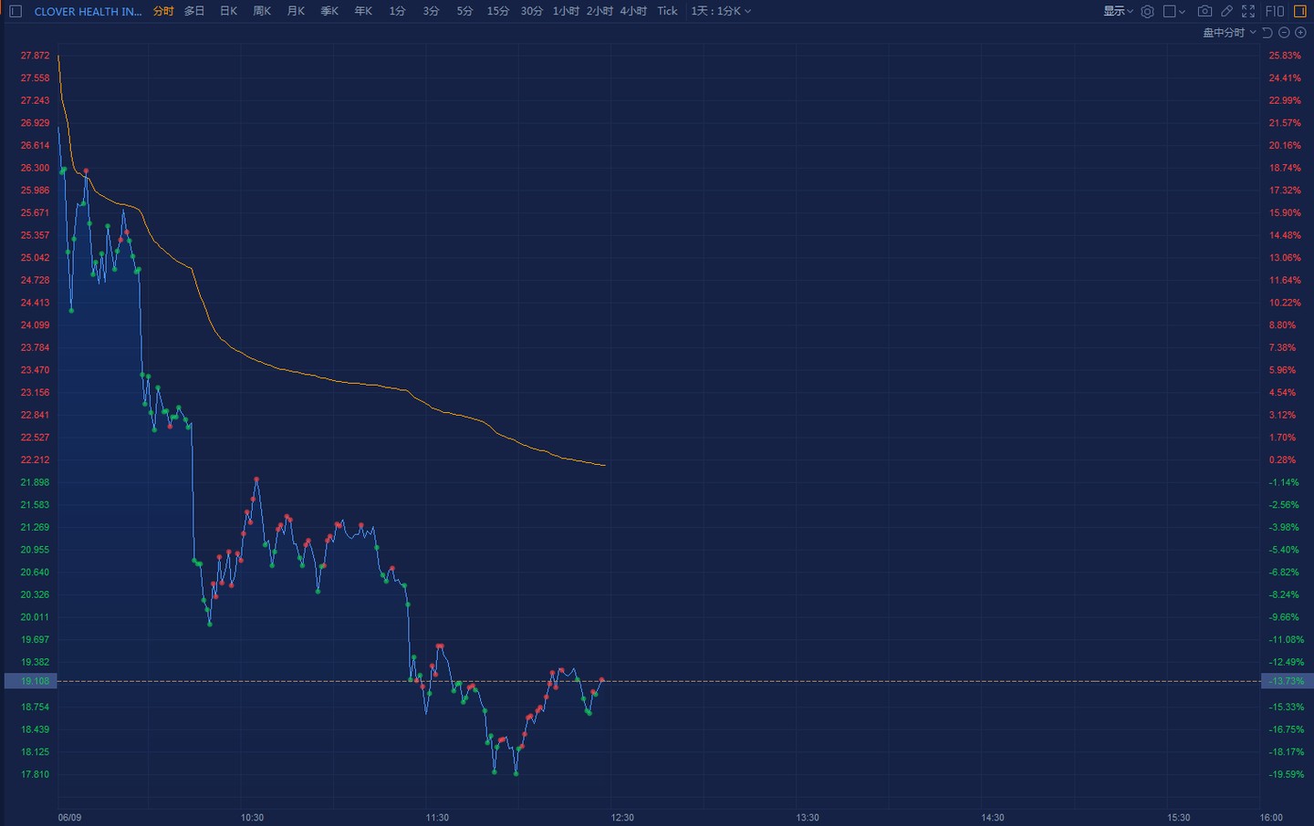
Task: Reset chart view with the undo arrow
Action: (x=1267, y=33)
